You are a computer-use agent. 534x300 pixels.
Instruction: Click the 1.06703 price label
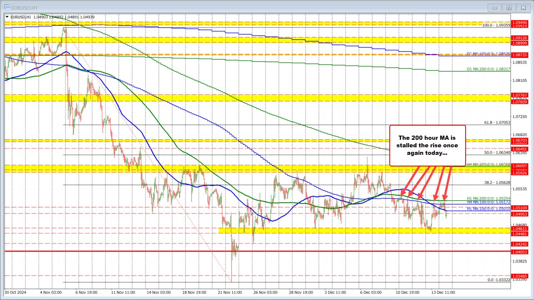[x=520, y=140]
